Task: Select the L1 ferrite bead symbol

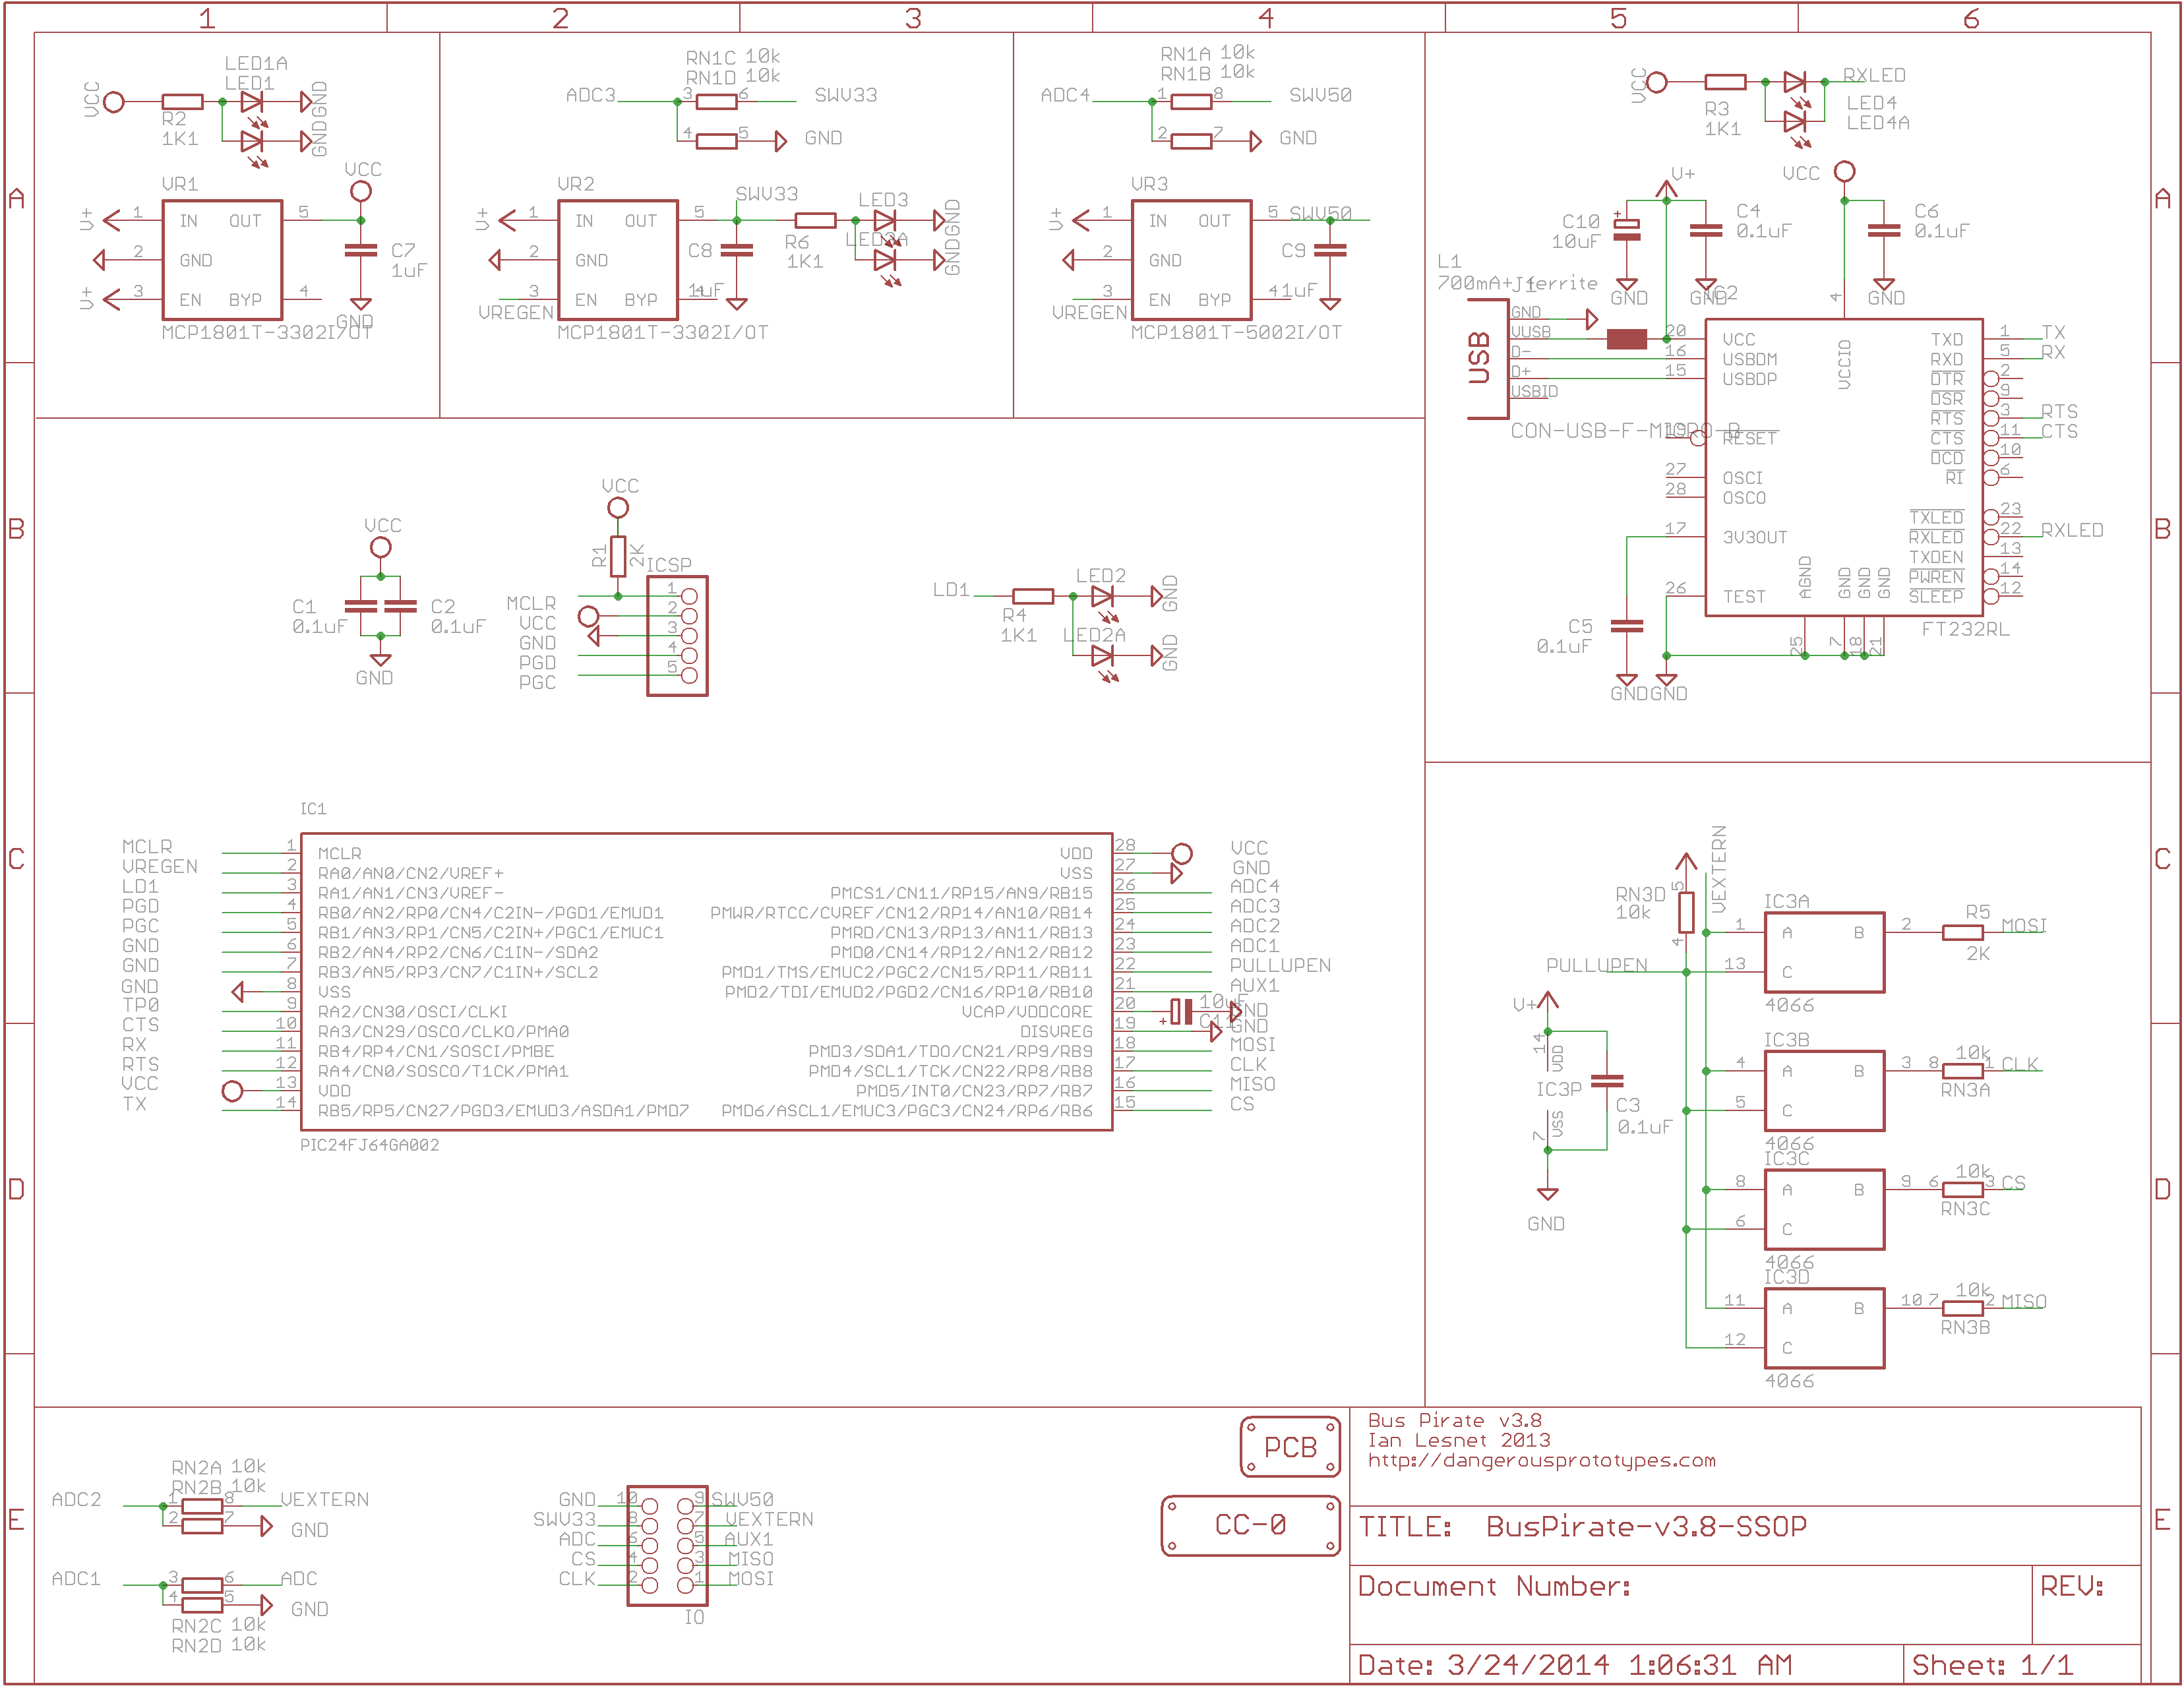Action: pyautogui.click(x=1626, y=339)
